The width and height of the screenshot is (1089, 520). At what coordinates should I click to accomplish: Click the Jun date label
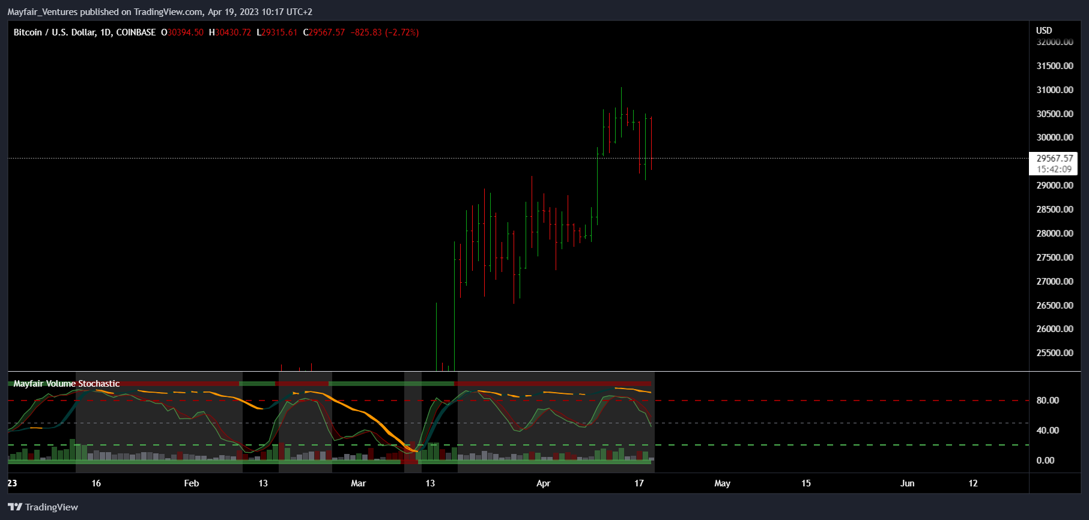[x=908, y=483]
